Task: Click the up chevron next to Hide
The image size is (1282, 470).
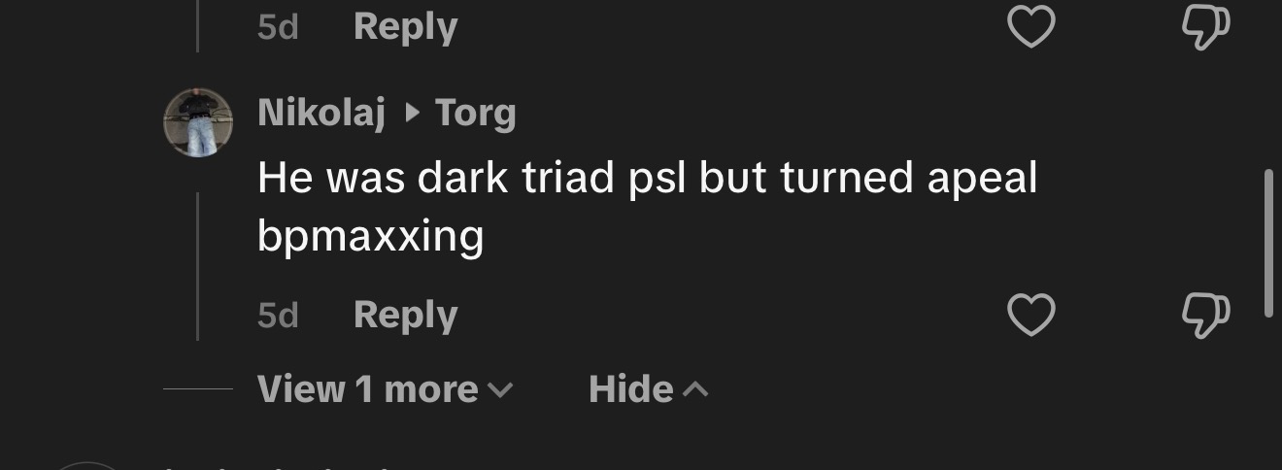Action: point(696,389)
